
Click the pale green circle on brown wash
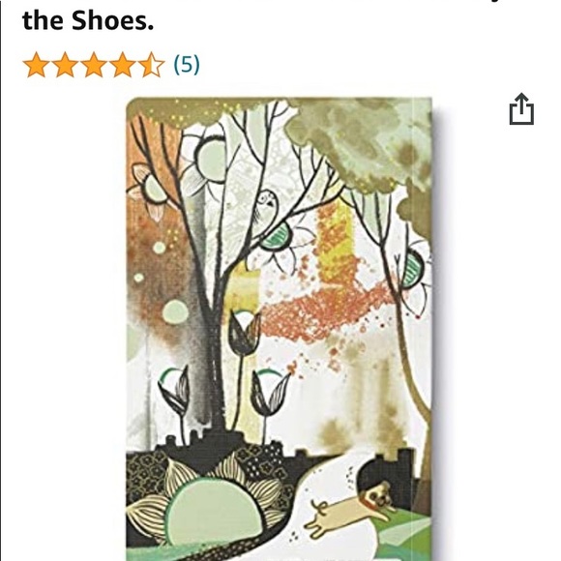(175, 311)
